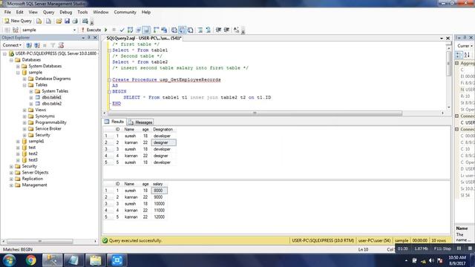
Task: Click the 'designer' cell in row 2
Action: 163,142
